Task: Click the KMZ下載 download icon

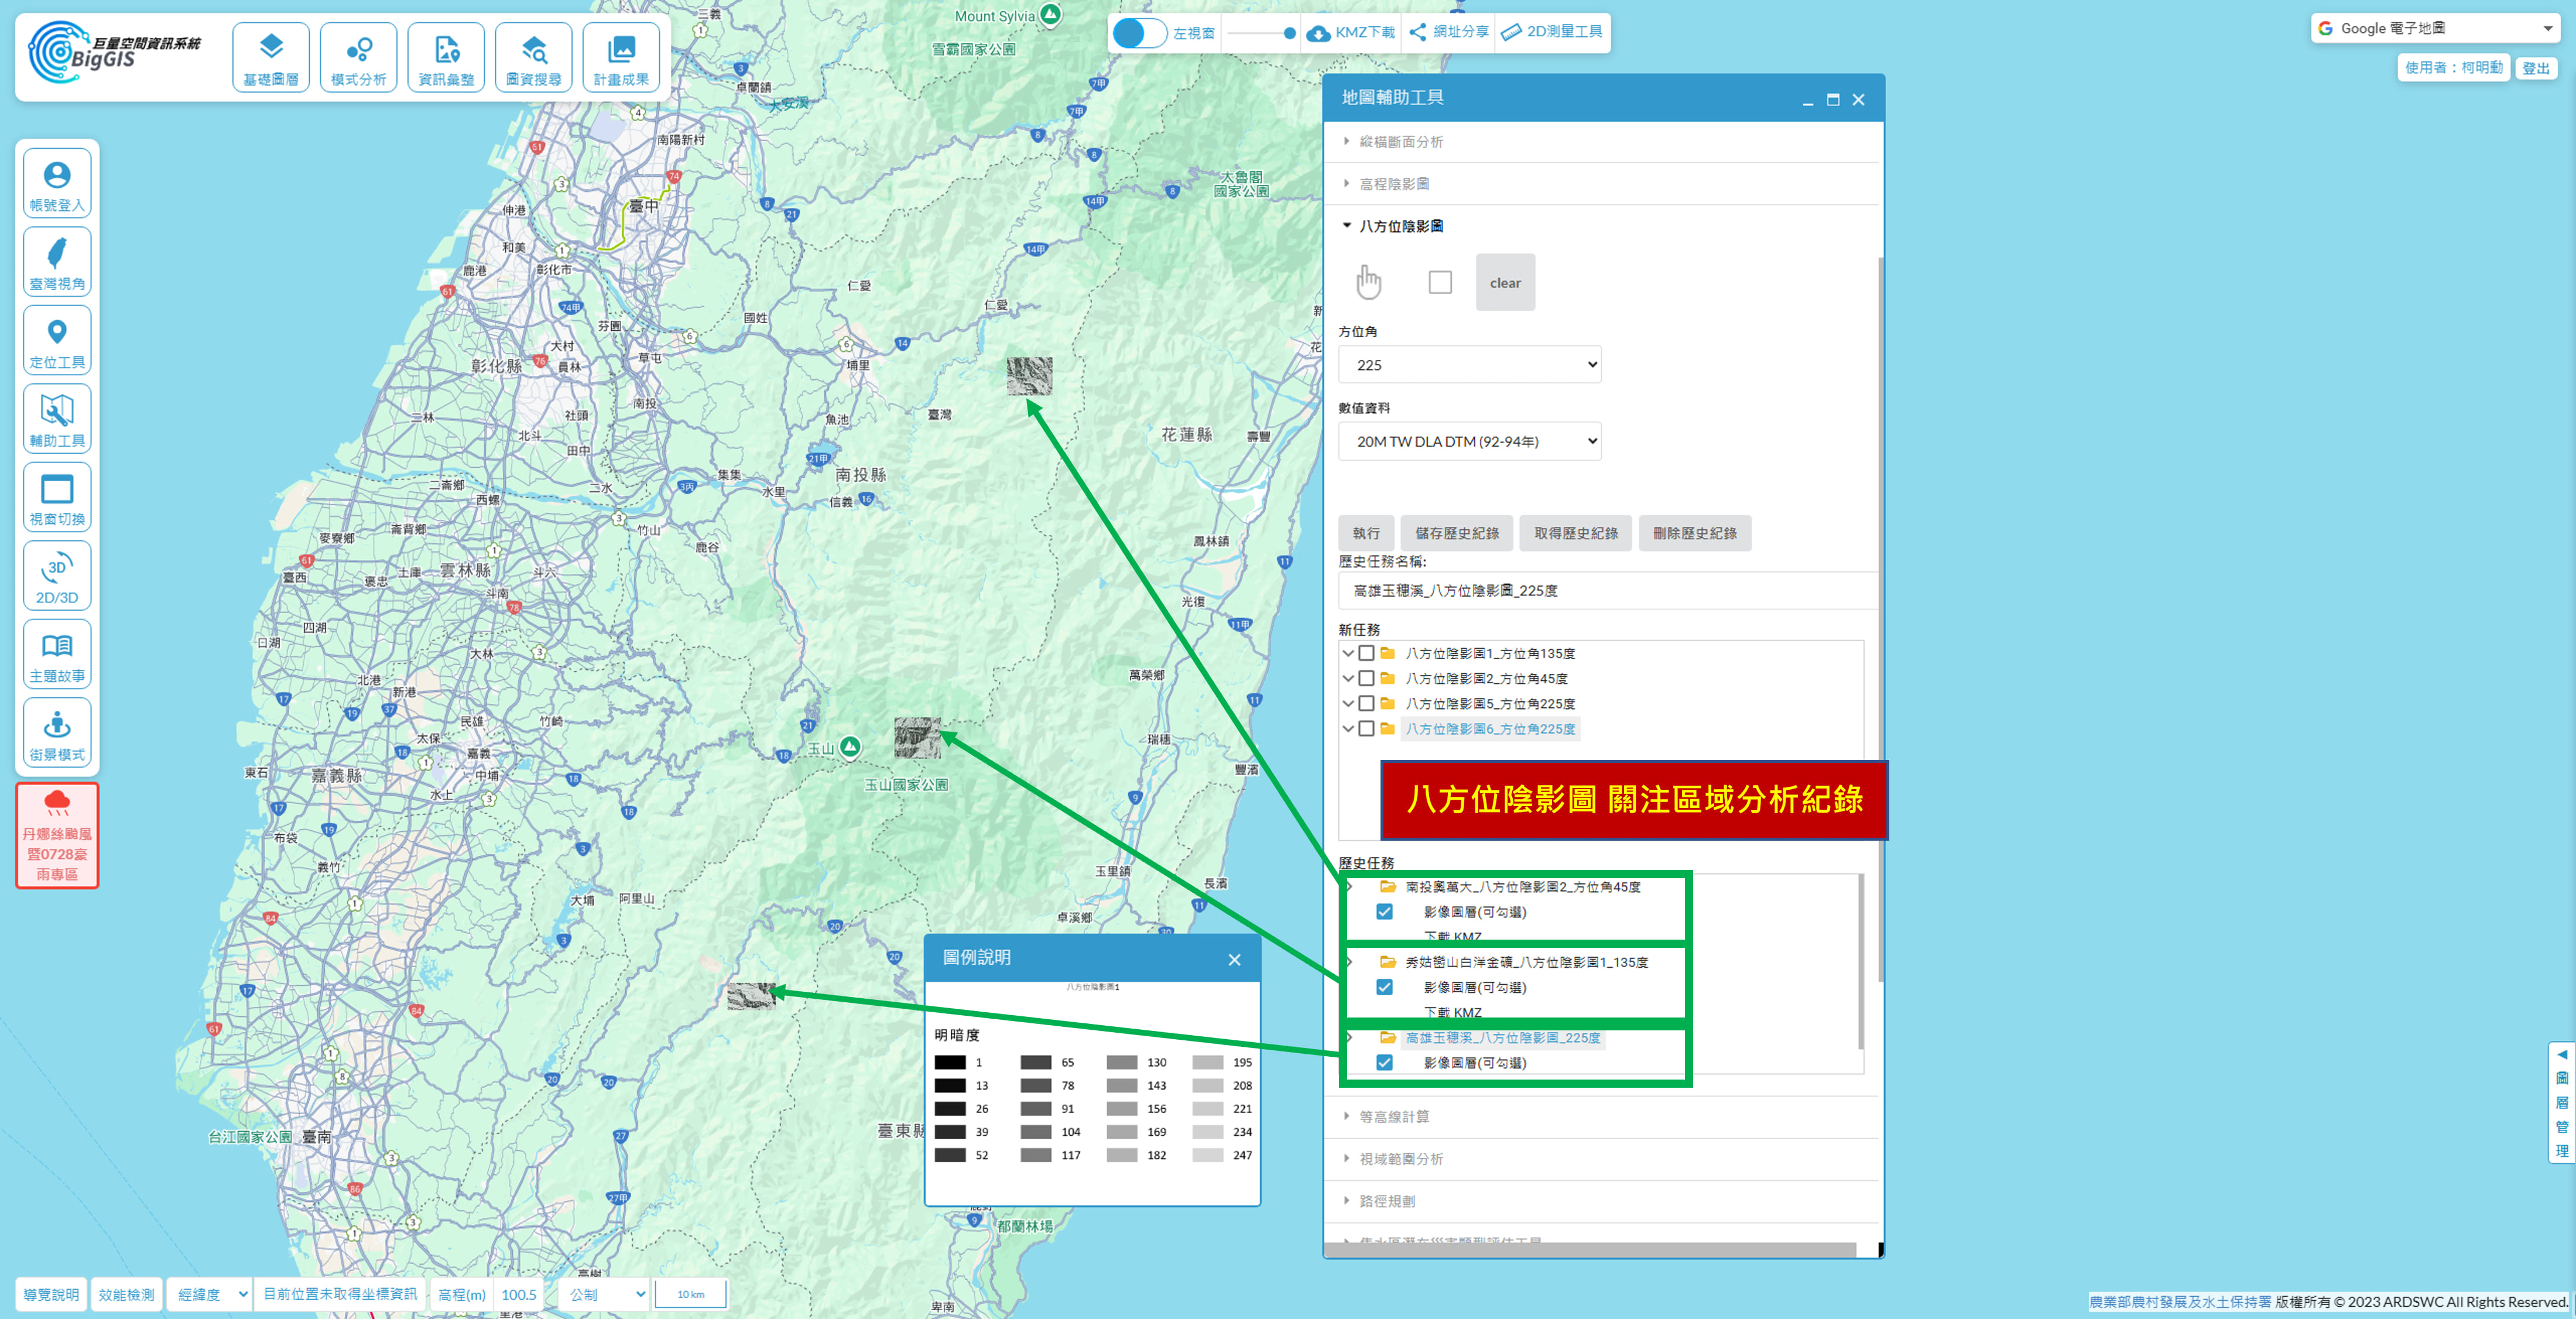Action: point(1319,33)
